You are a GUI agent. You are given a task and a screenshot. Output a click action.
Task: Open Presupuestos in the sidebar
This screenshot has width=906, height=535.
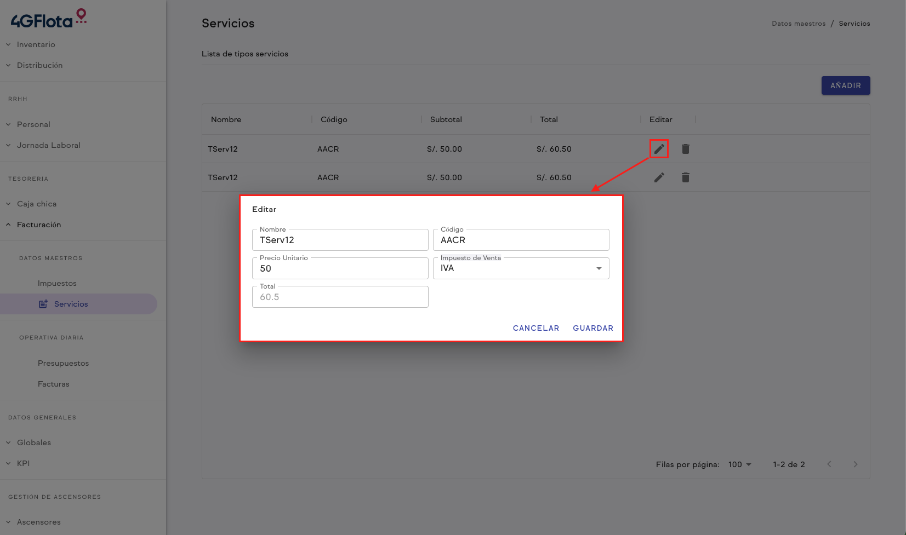[x=63, y=363]
